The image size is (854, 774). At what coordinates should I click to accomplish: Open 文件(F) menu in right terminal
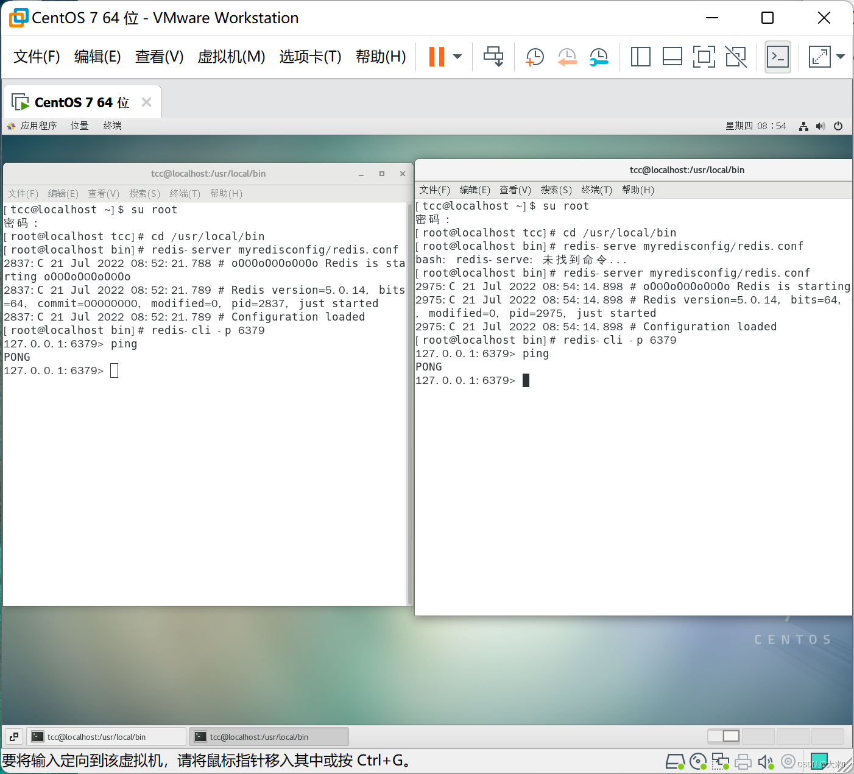pos(435,190)
